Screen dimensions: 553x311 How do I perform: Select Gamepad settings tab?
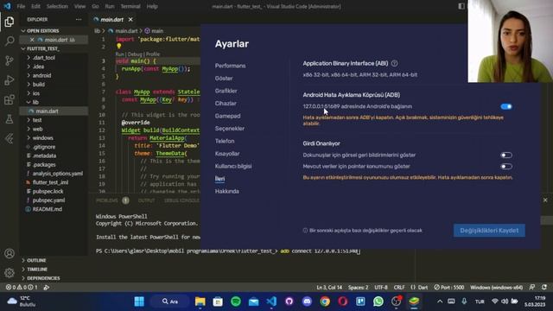pyautogui.click(x=227, y=116)
